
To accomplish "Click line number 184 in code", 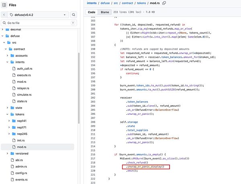I will coord(93,25).
